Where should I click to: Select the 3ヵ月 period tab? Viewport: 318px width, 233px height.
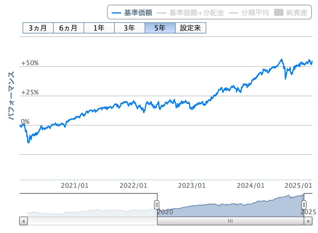pyautogui.click(x=38, y=28)
